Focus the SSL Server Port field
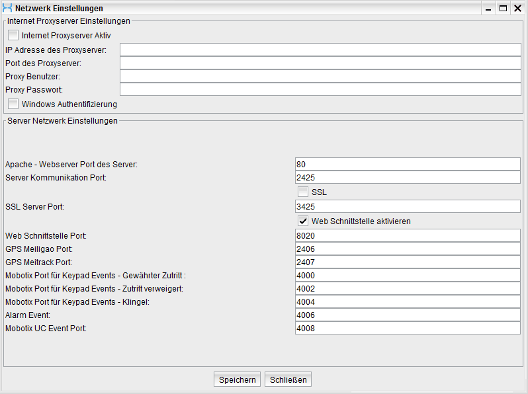The image size is (528, 394). pyautogui.click(x=408, y=207)
